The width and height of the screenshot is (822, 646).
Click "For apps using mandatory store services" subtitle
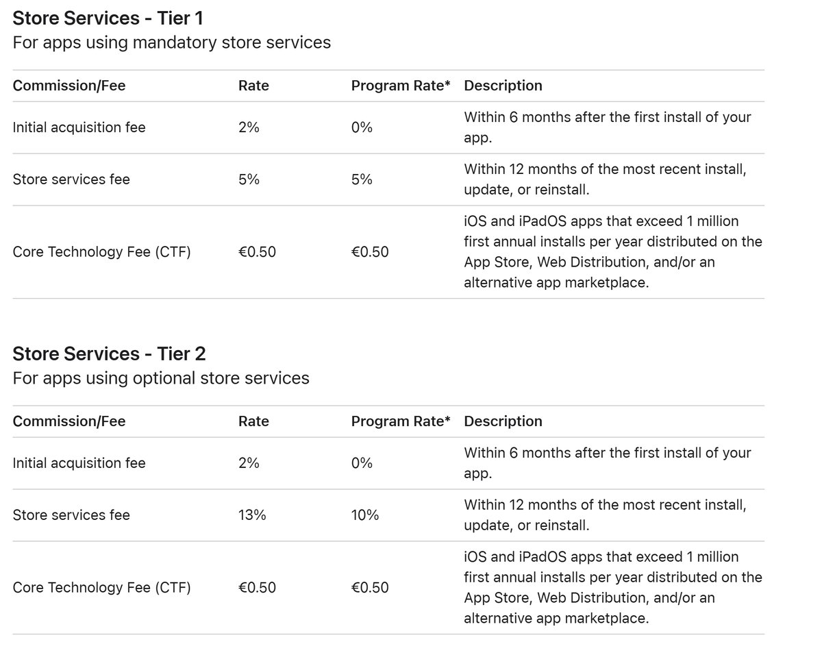point(171,42)
